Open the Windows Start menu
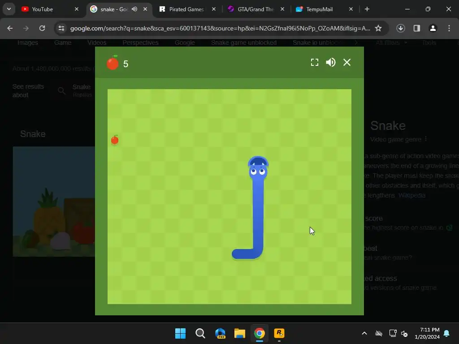Image resolution: width=459 pixels, height=344 pixels. pos(180,333)
